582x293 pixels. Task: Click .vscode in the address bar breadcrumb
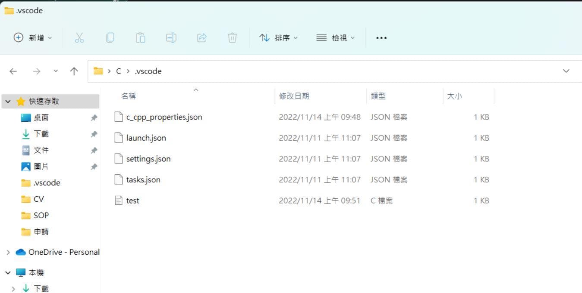coord(148,71)
